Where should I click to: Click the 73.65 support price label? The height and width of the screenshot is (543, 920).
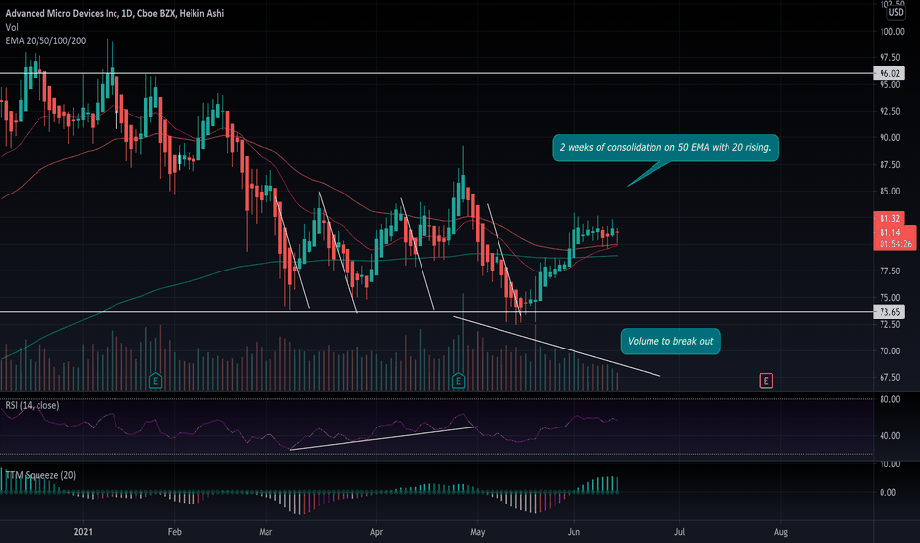pyautogui.click(x=889, y=312)
